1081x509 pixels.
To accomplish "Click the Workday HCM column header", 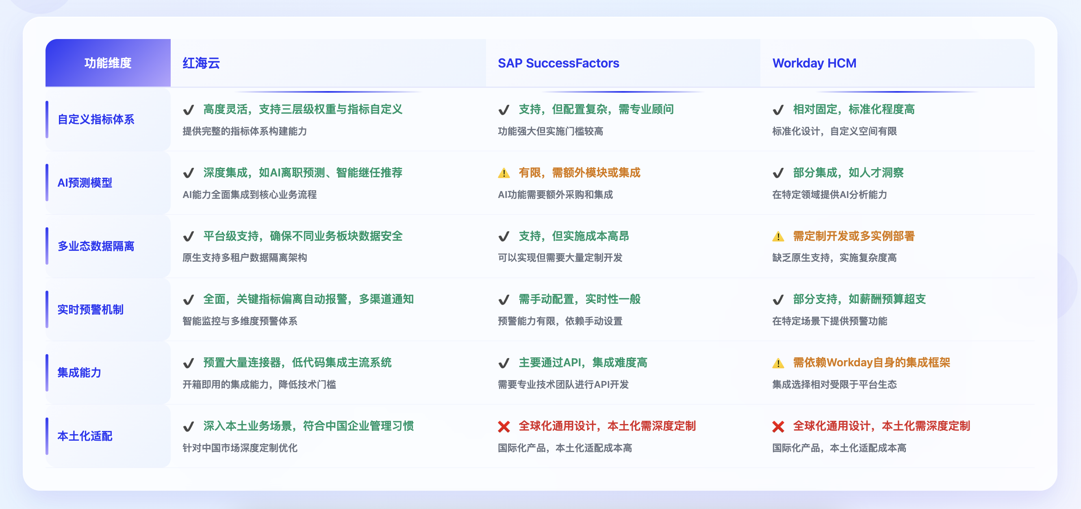I will point(814,63).
